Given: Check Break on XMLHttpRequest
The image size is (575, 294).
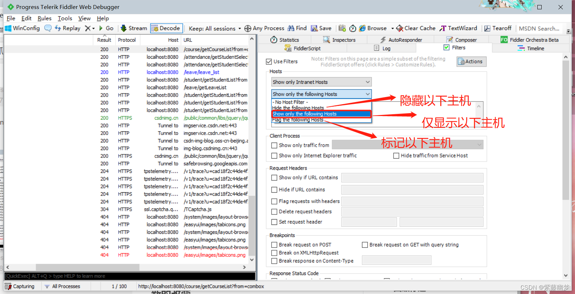Looking at the screenshot, I should (274, 253).
